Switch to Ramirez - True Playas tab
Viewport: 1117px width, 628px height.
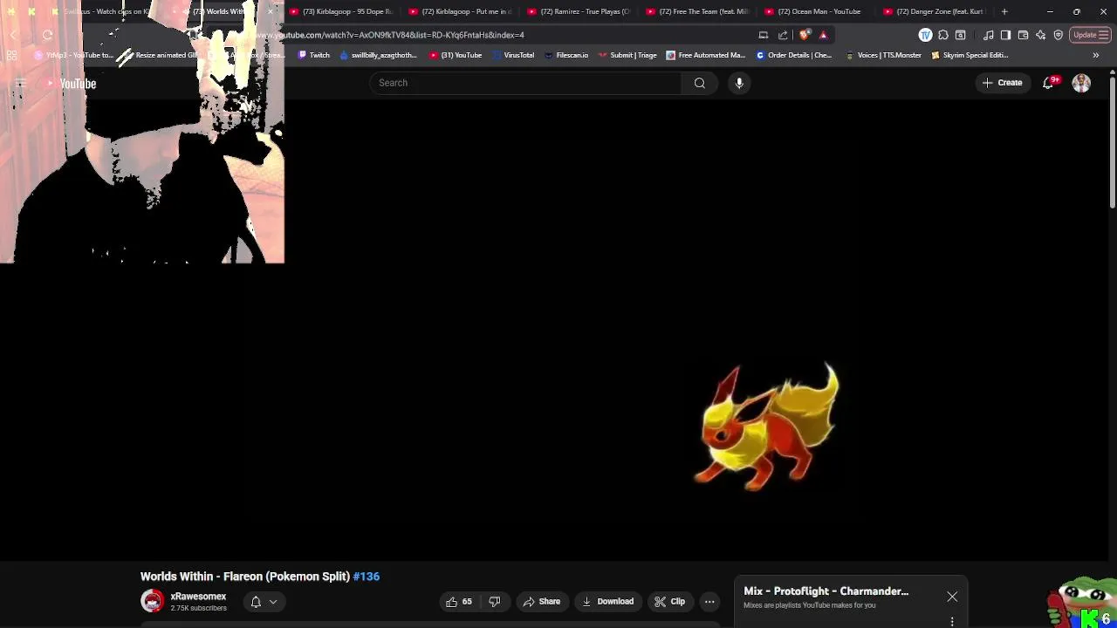(579, 11)
